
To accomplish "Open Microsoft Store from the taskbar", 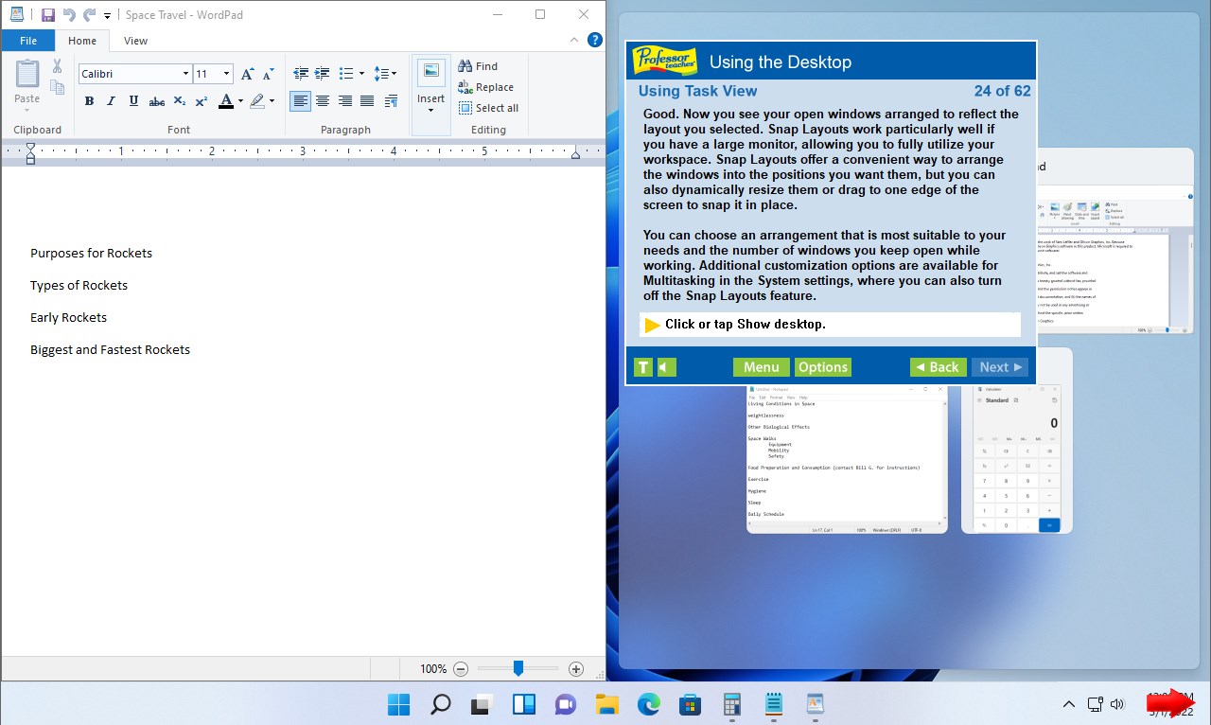I will pyautogui.click(x=690, y=704).
